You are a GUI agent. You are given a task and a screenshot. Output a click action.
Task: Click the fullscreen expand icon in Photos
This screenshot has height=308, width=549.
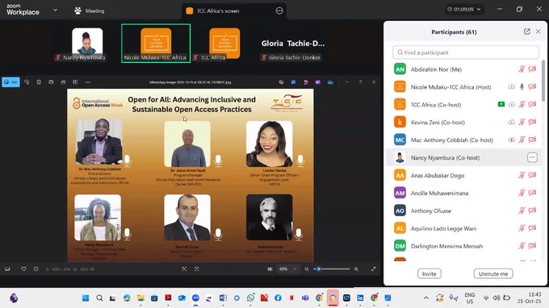point(374,268)
